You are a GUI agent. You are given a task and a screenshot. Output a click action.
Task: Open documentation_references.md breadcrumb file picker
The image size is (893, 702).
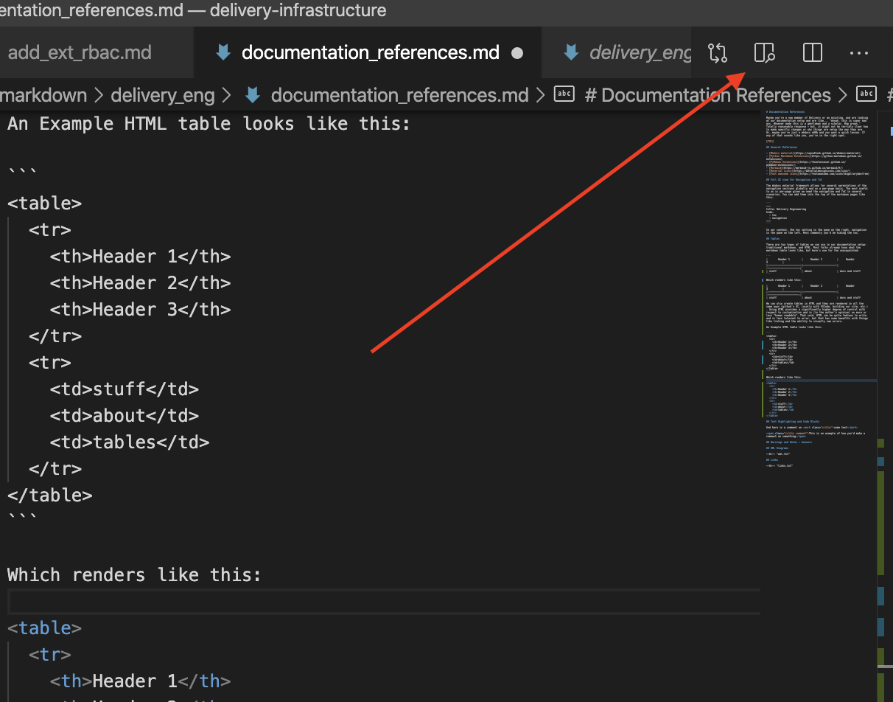coord(400,95)
